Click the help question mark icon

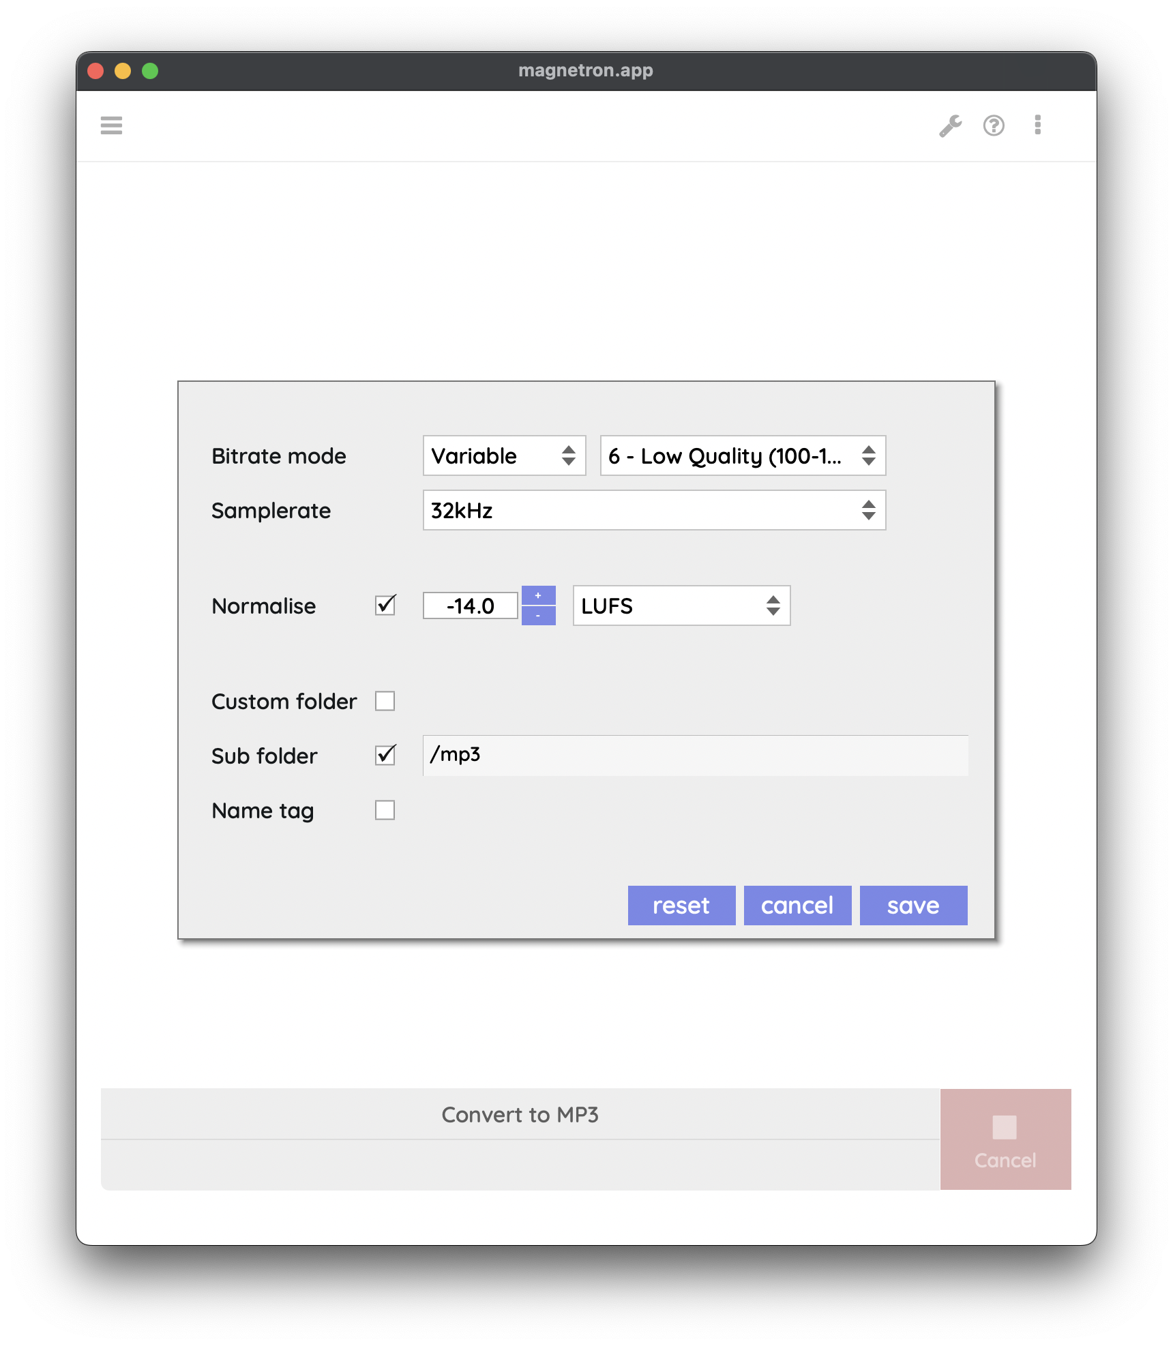[994, 125]
